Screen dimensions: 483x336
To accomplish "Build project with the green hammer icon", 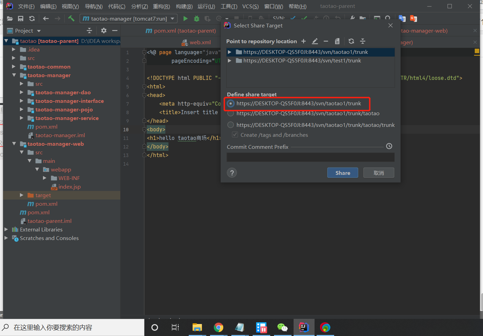I will click(x=71, y=19).
